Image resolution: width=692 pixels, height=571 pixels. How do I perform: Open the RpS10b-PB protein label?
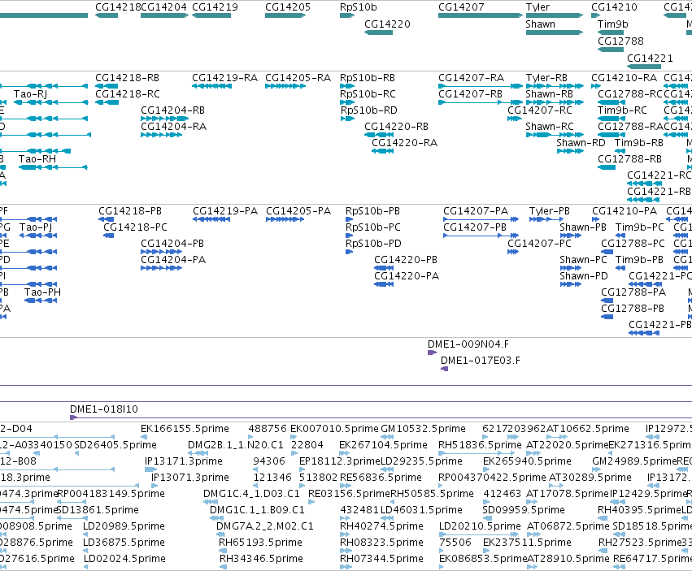373,211
